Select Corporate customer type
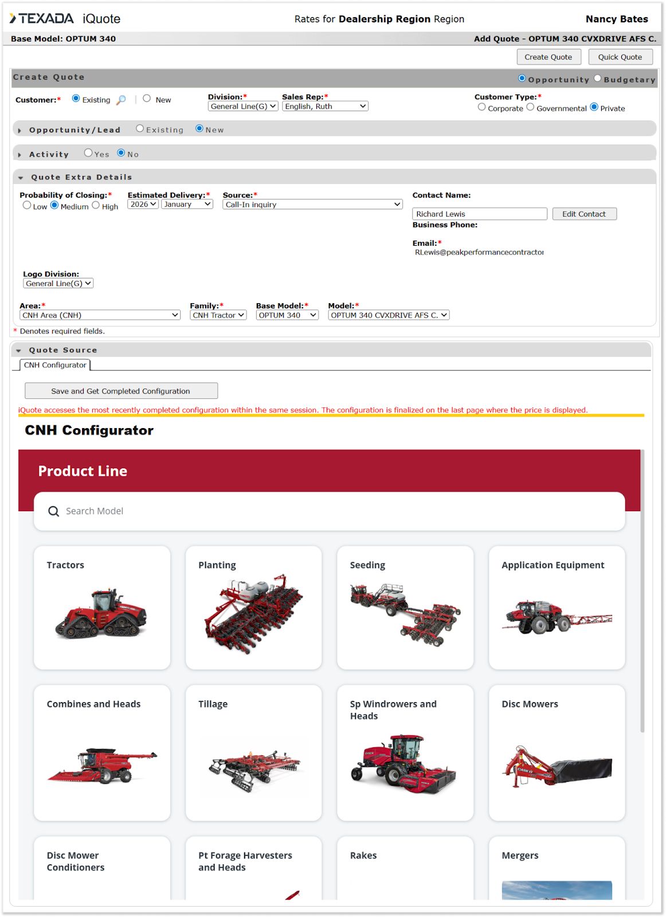666x917 pixels. [x=481, y=107]
